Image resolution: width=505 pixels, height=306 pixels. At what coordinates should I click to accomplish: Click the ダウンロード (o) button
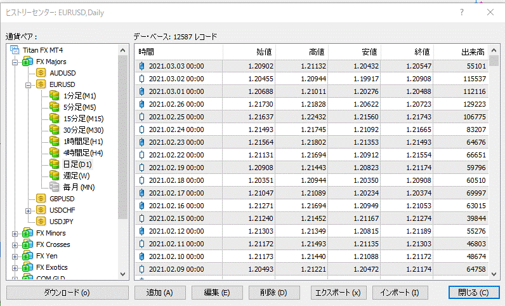pos(67,293)
